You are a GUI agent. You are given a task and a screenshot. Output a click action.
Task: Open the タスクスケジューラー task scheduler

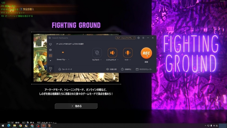[144, 69]
